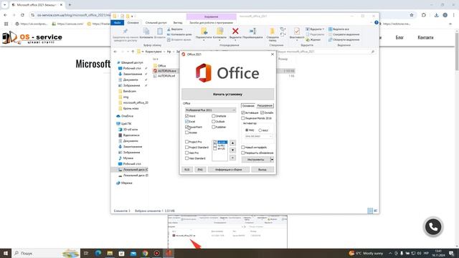Screen dimensions: 459x258
Task: Click the Office installer icon in the taskbar
Action: click(169, 253)
